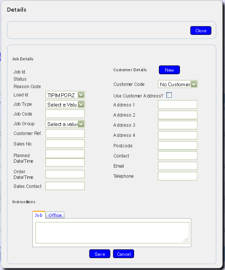Click the Sales Contact field
Viewport: 225px width, 270px height.
pos(65,186)
